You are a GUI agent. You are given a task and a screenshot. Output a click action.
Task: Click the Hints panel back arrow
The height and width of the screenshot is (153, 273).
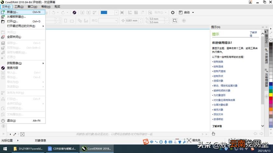click(255, 134)
